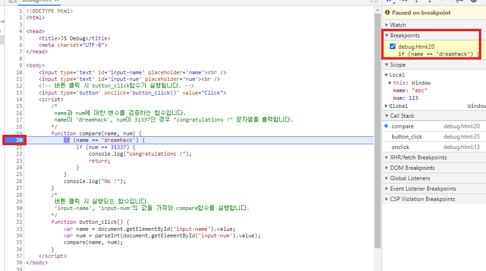Click the <title>JS Debug</title> line
The image size is (486, 271).
point(74,38)
